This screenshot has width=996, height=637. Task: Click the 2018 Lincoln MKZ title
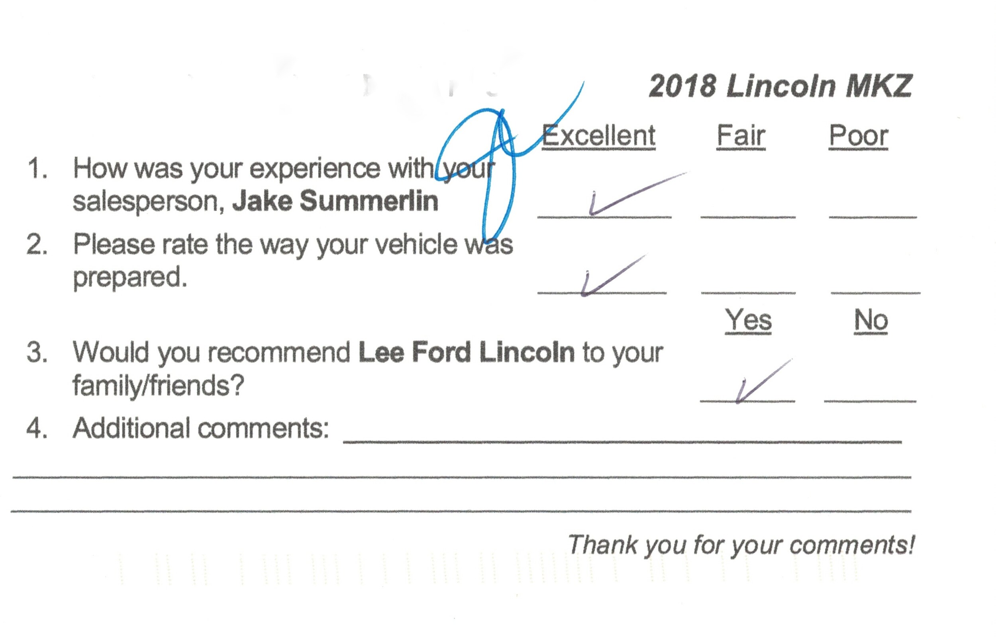coord(780,86)
